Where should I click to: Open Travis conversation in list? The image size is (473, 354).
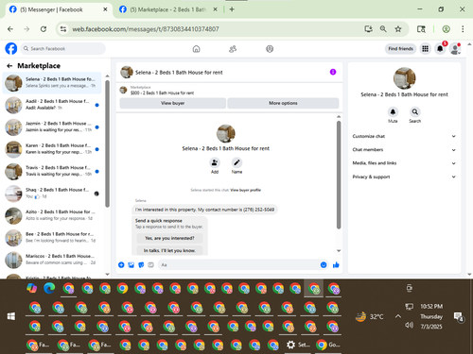click(52, 171)
